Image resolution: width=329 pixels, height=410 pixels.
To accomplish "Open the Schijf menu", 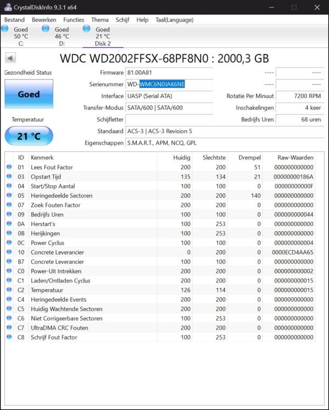I will pos(122,20).
